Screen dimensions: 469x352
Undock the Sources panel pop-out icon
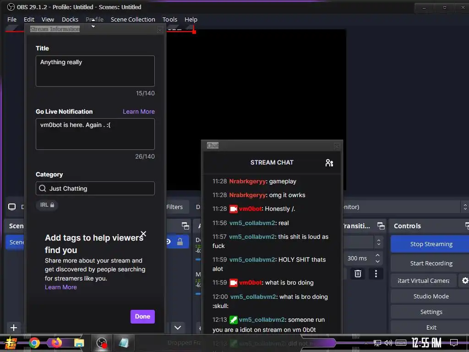(185, 226)
